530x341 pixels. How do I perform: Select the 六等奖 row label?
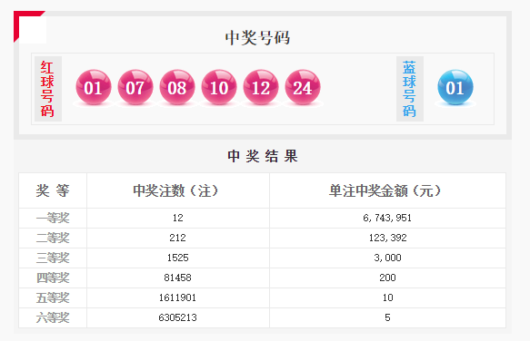[x=53, y=317]
